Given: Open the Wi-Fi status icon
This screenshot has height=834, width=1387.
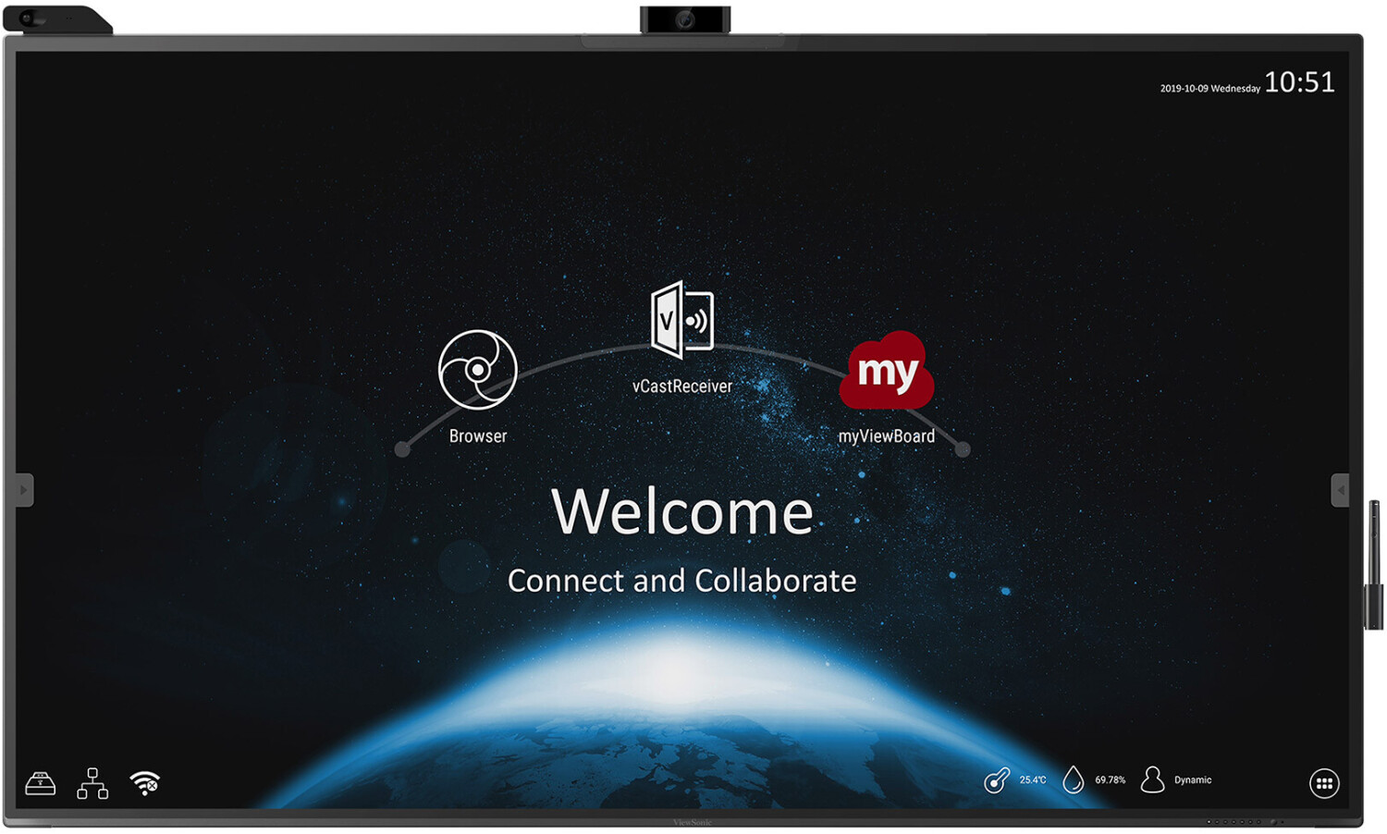Looking at the screenshot, I should [x=145, y=783].
